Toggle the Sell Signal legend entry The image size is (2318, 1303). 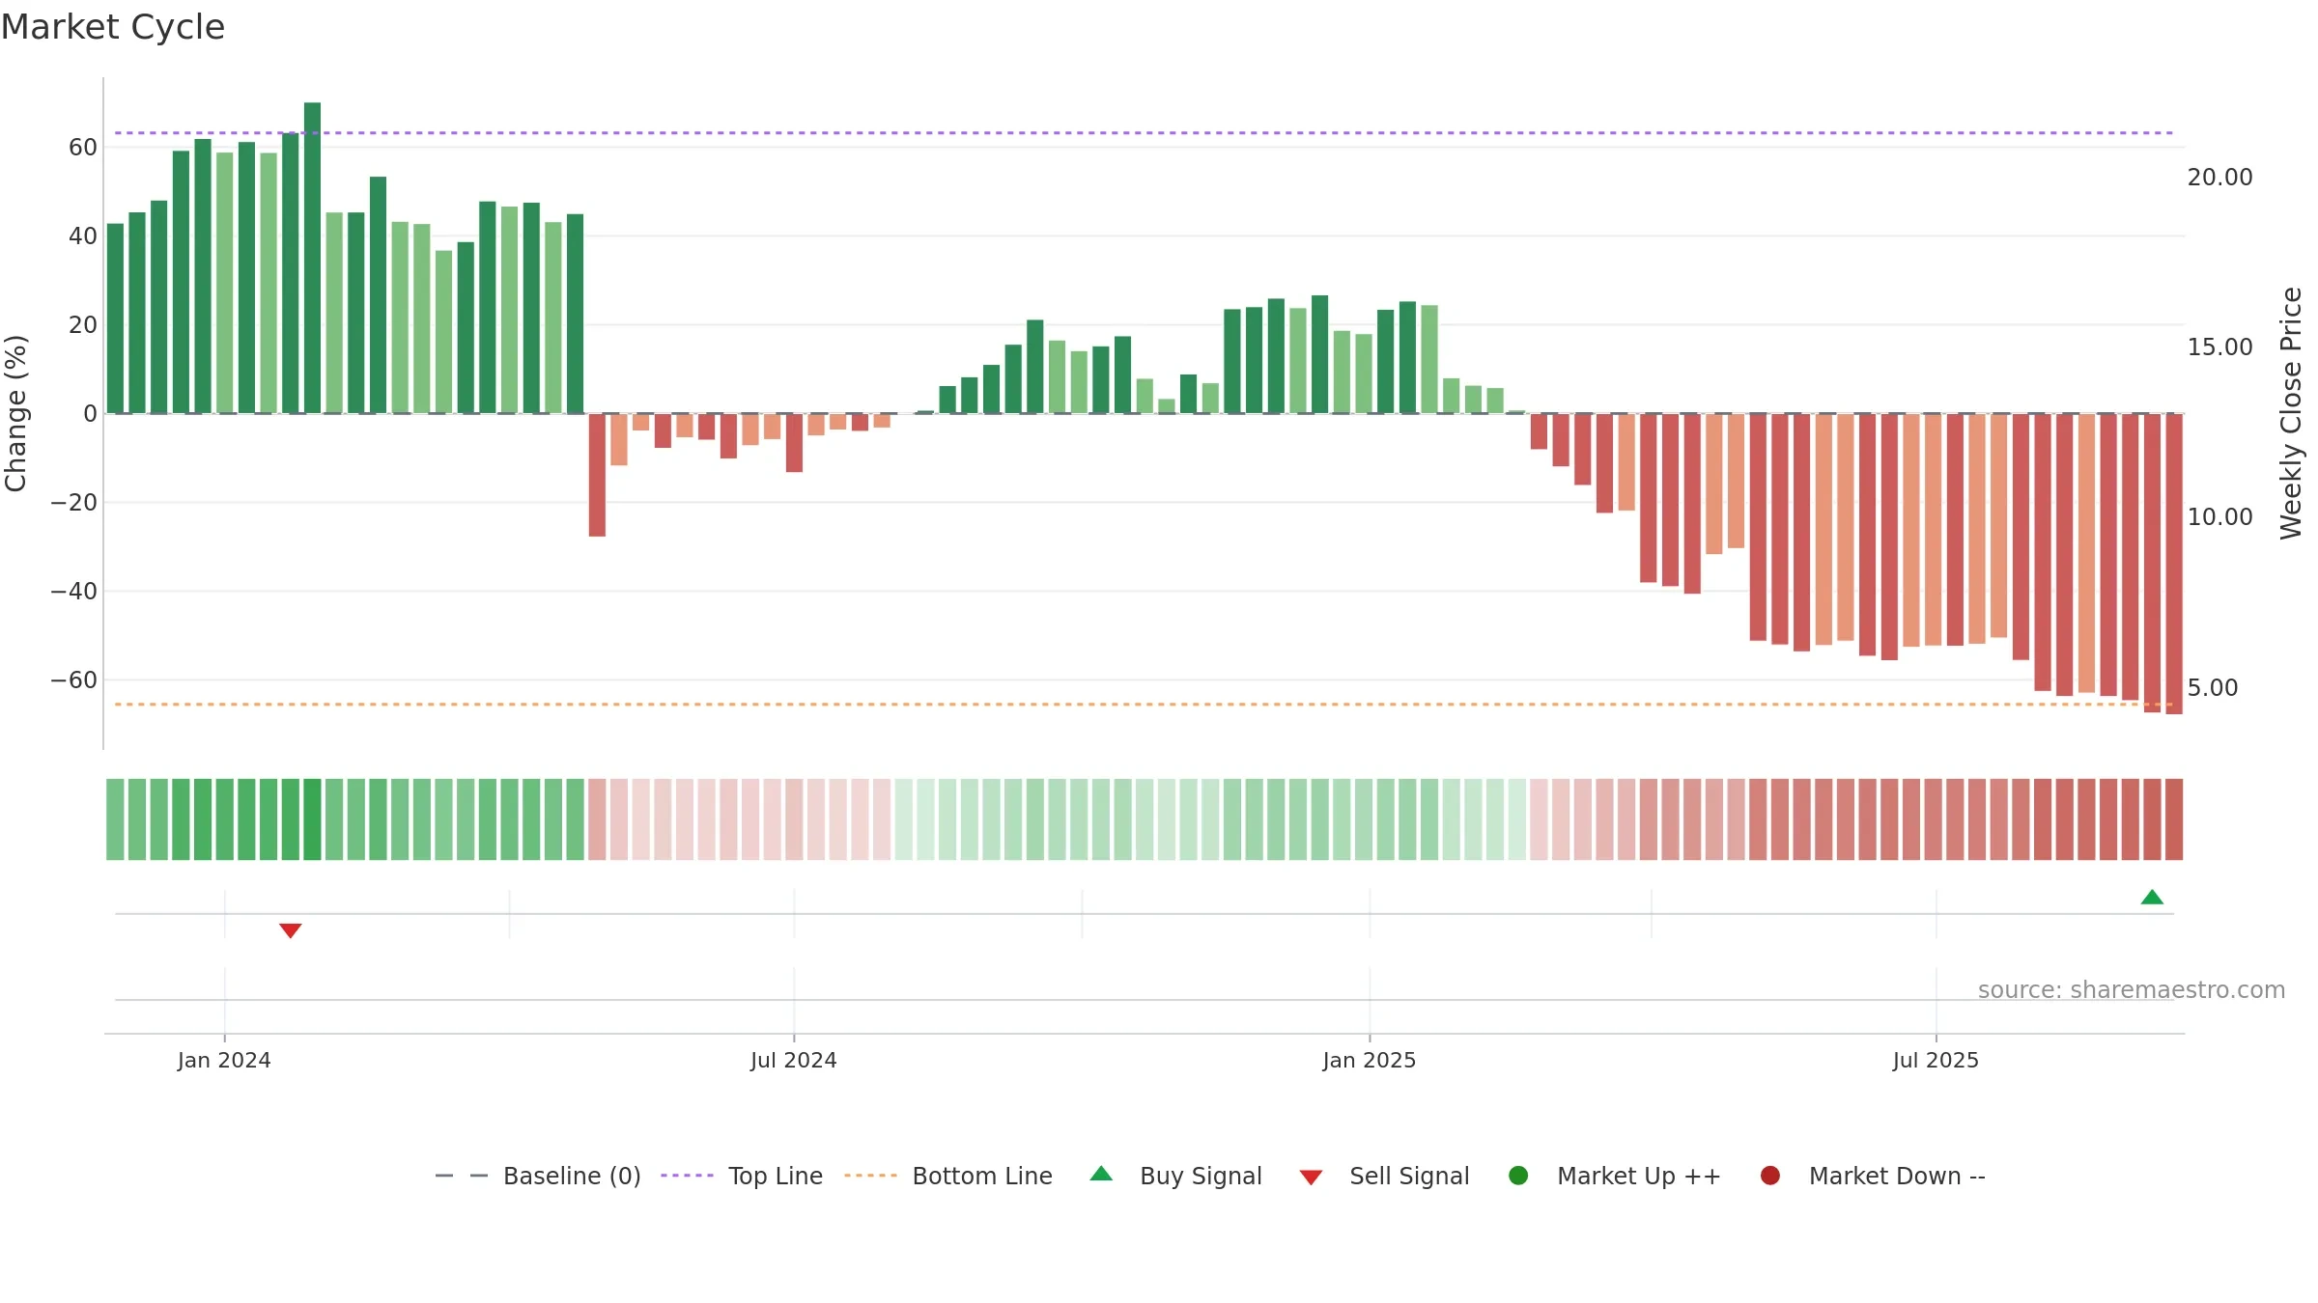click(1384, 1176)
